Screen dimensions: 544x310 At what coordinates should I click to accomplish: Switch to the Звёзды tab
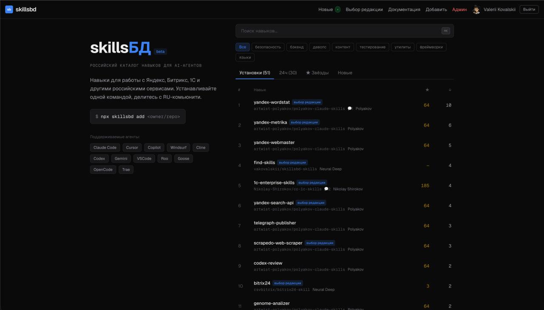(x=317, y=73)
